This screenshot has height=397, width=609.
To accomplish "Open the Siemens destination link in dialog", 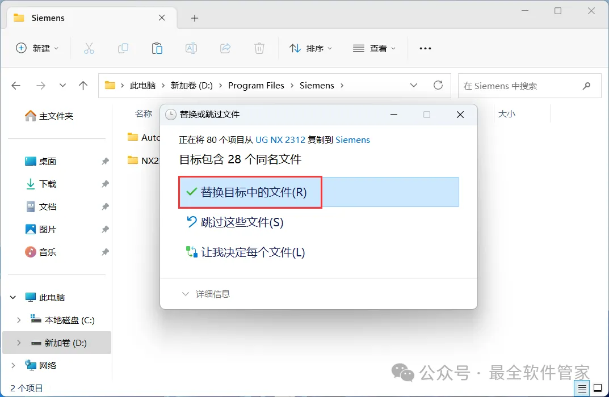I will point(352,140).
